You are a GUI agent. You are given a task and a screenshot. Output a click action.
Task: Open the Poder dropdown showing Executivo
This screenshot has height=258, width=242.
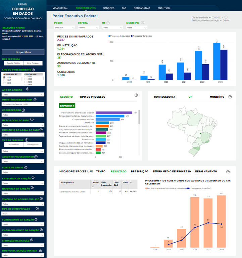click(x=64, y=28)
